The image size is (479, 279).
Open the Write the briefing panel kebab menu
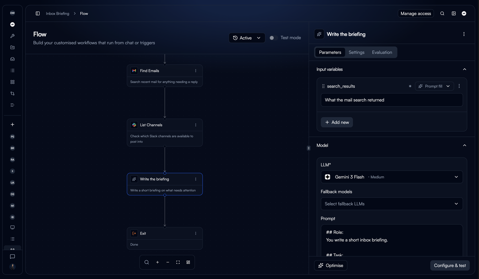point(464,34)
